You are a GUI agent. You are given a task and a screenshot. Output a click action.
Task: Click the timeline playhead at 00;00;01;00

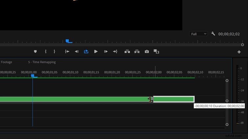[x=33, y=76]
